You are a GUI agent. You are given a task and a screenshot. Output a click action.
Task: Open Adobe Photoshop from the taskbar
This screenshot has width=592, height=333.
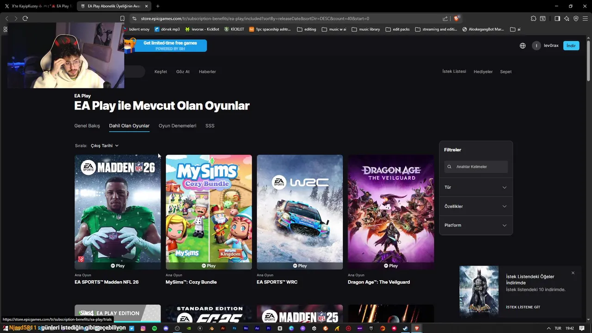(x=234, y=328)
